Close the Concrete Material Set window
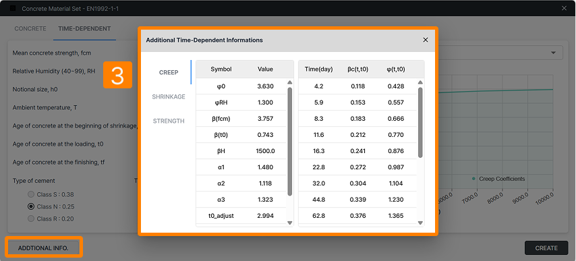Image resolution: width=576 pixels, height=261 pixels. [565, 8]
